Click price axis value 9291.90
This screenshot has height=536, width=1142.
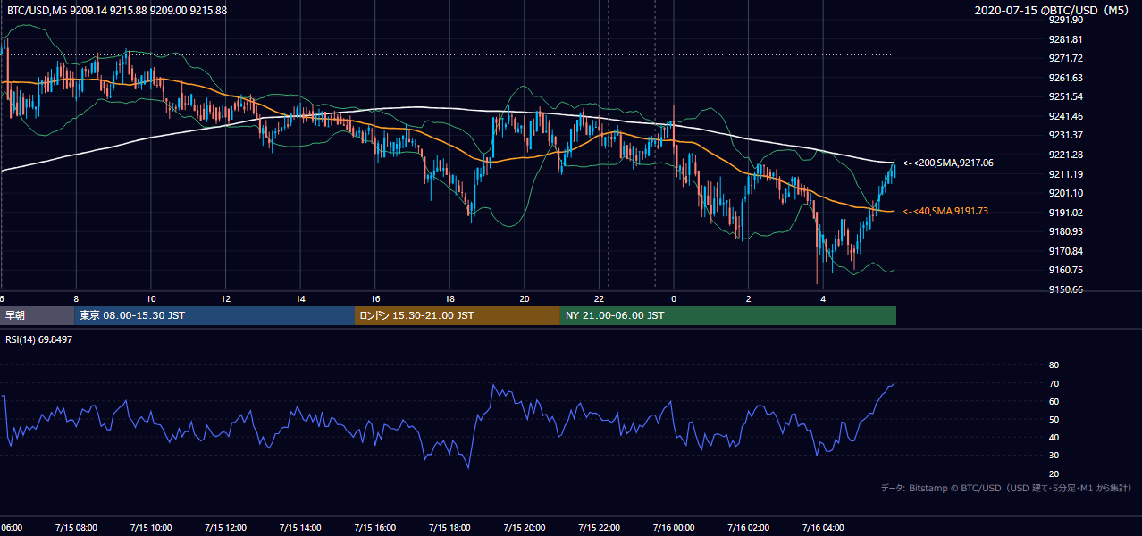tap(1065, 20)
